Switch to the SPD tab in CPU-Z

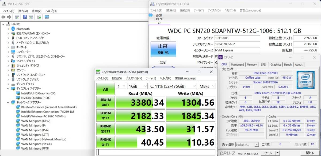pos(263,65)
